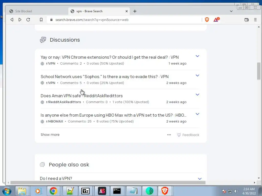Go back with the browser back arrow
This screenshot has height=196, width=262.
[x=12, y=20]
